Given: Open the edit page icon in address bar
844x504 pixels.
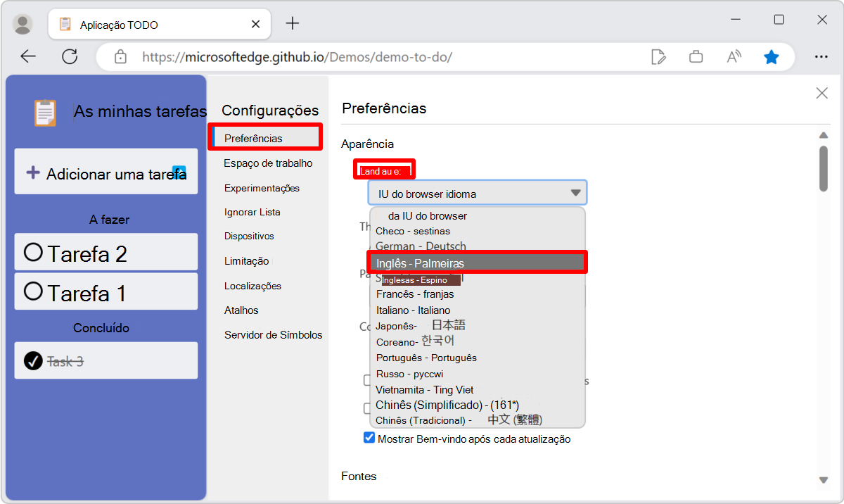Looking at the screenshot, I should (x=659, y=57).
